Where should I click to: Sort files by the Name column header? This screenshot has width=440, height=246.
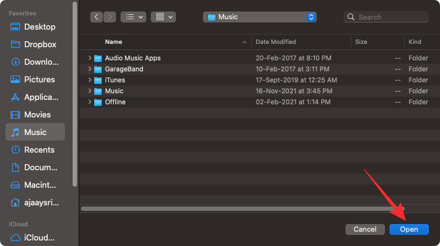click(114, 42)
